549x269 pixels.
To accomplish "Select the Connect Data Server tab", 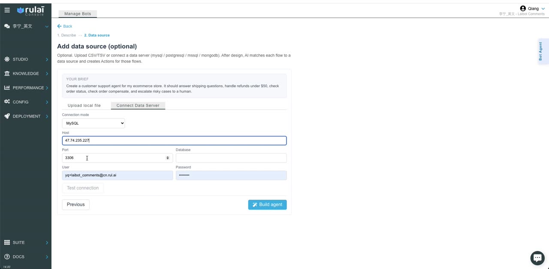I will [138, 105].
